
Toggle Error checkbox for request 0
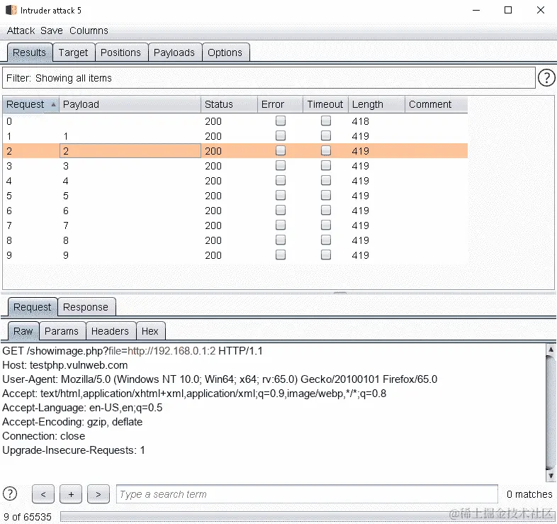[281, 121]
